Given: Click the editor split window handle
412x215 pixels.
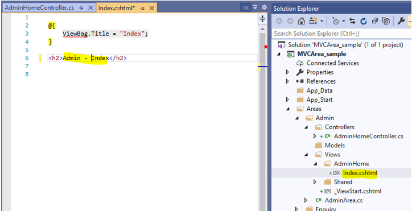Looking at the screenshot, I should [x=262, y=19].
